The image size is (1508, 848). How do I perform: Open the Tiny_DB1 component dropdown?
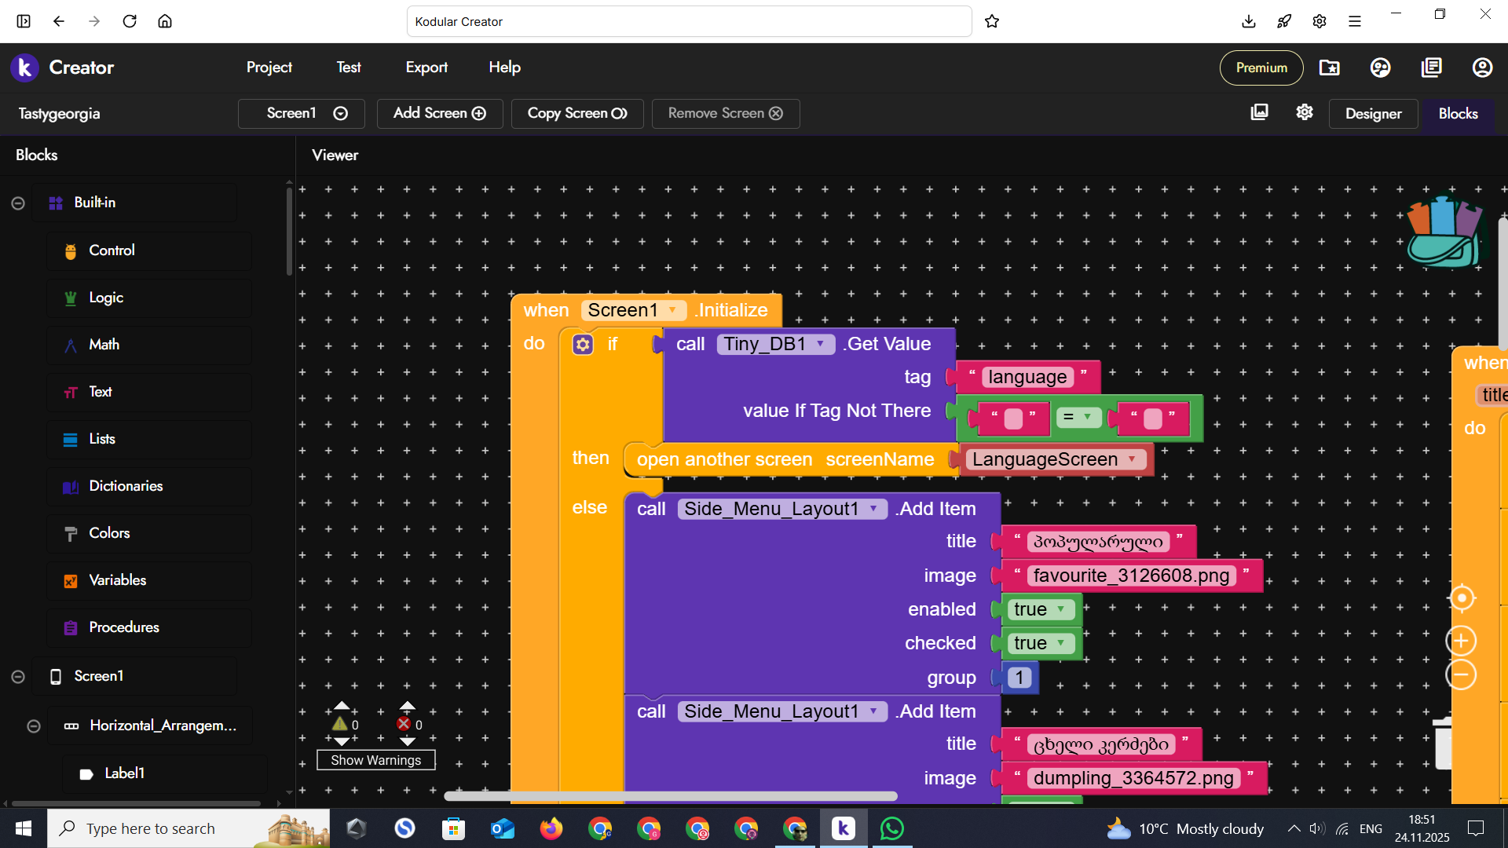point(821,344)
